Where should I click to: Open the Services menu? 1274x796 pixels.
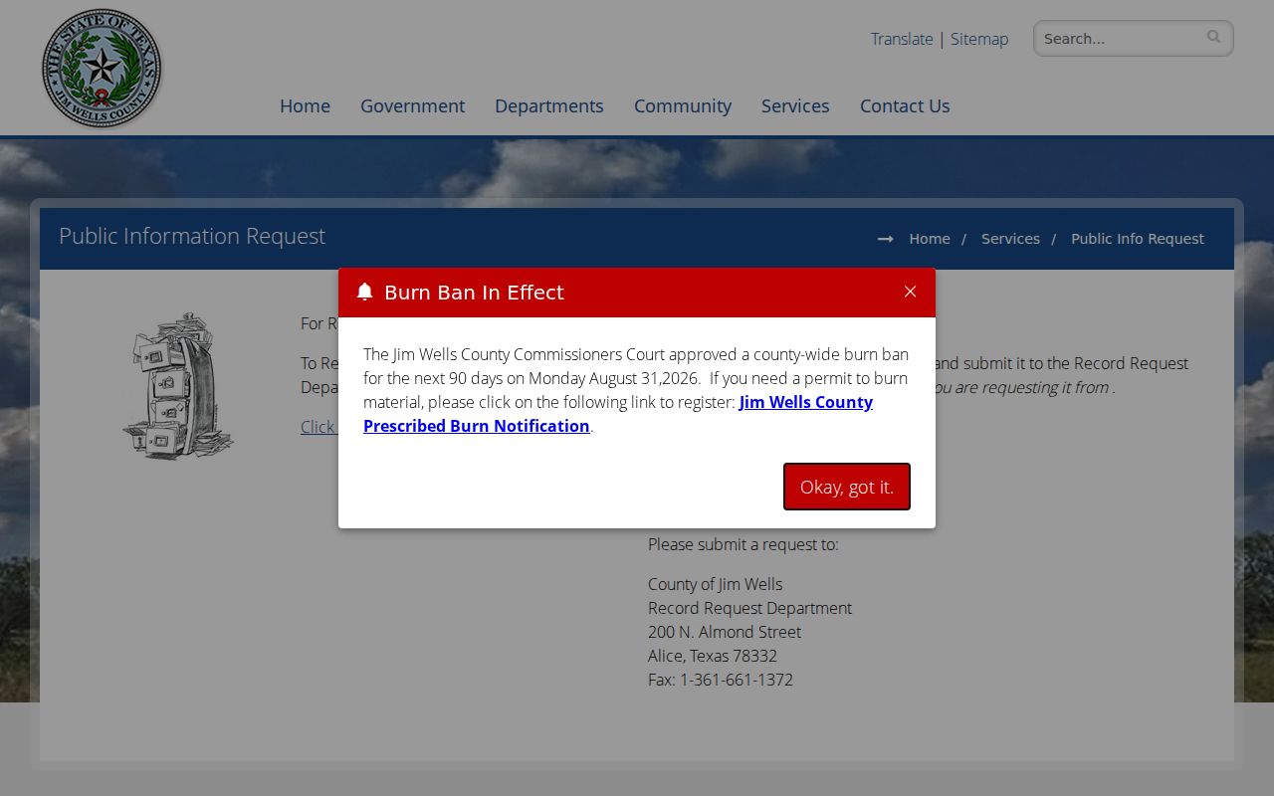[795, 105]
